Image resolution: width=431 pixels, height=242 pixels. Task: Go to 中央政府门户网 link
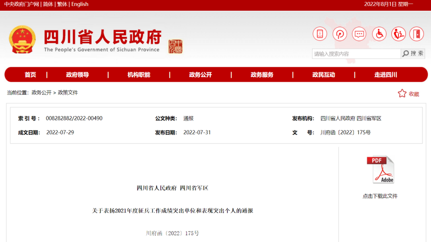point(22,4)
